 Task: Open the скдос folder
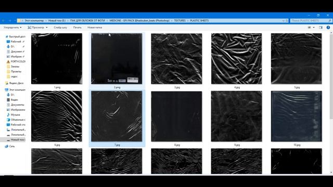click(x=12, y=76)
